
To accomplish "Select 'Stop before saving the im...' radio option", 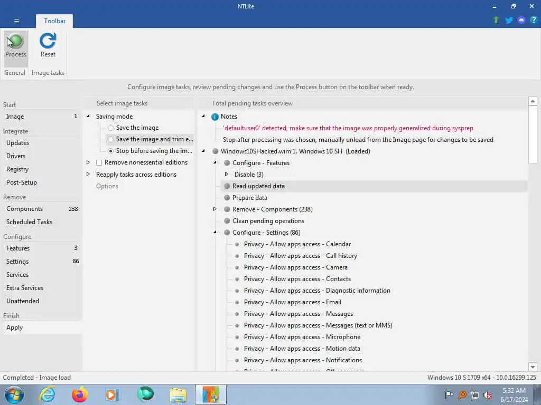I will tap(110, 151).
